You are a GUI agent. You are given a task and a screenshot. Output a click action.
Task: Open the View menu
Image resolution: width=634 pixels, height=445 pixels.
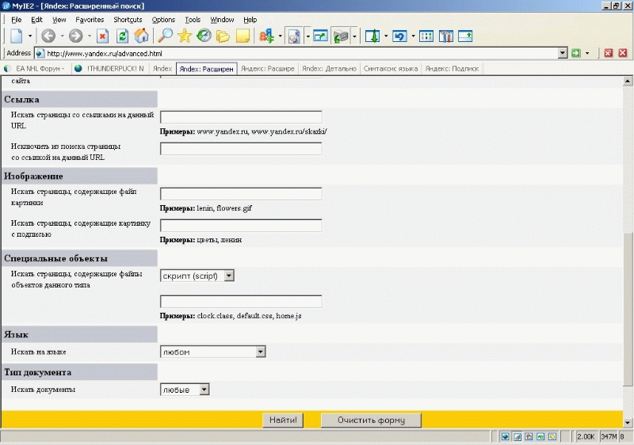coord(59,19)
